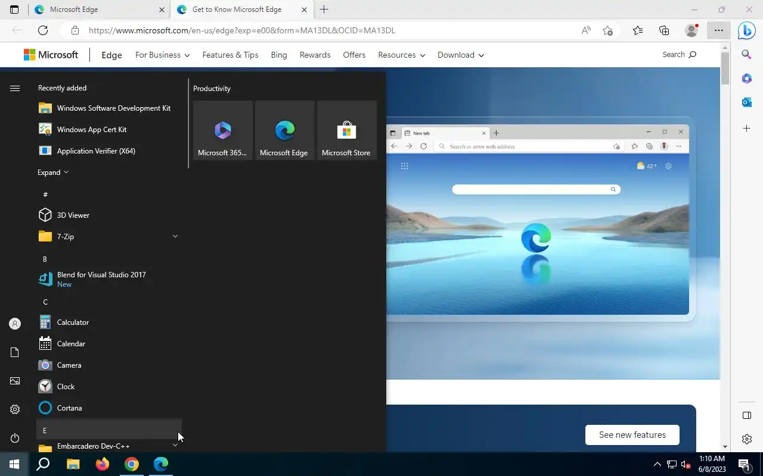Go to Features & Tips page
The height and width of the screenshot is (476, 763).
pyautogui.click(x=230, y=55)
